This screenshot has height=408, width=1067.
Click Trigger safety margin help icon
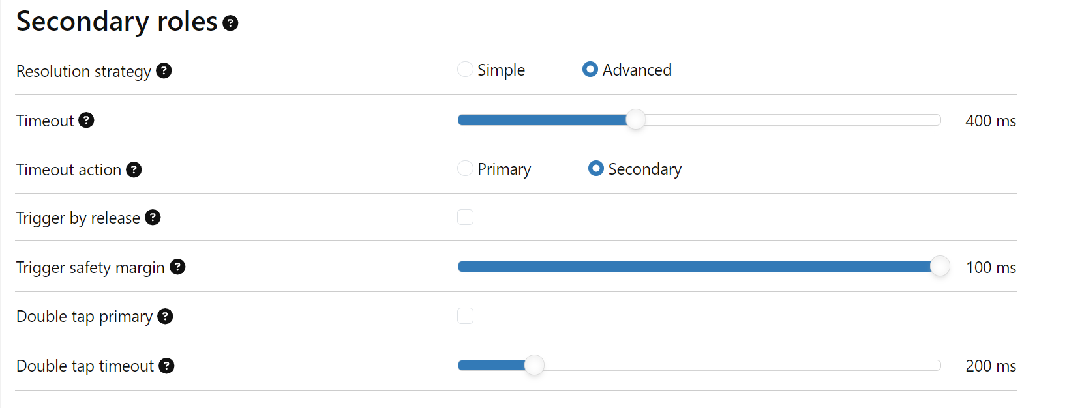(x=177, y=267)
